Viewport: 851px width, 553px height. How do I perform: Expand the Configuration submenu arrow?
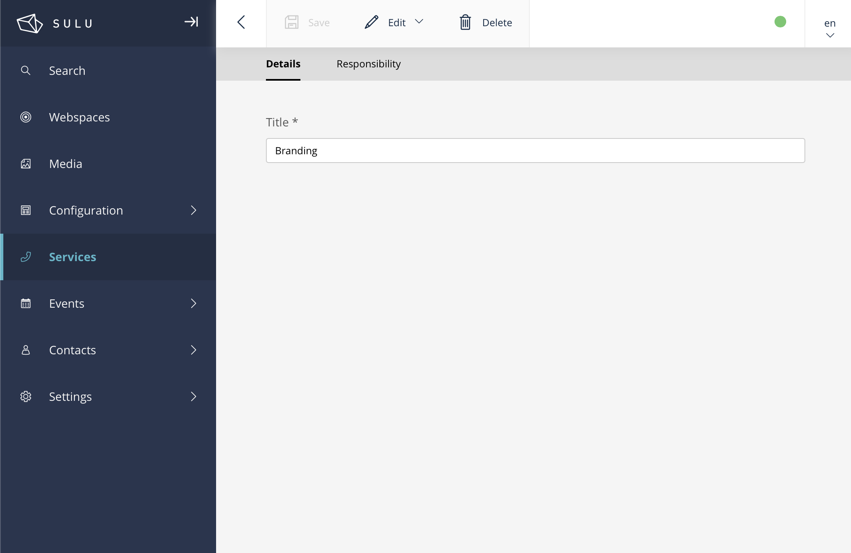tap(193, 210)
